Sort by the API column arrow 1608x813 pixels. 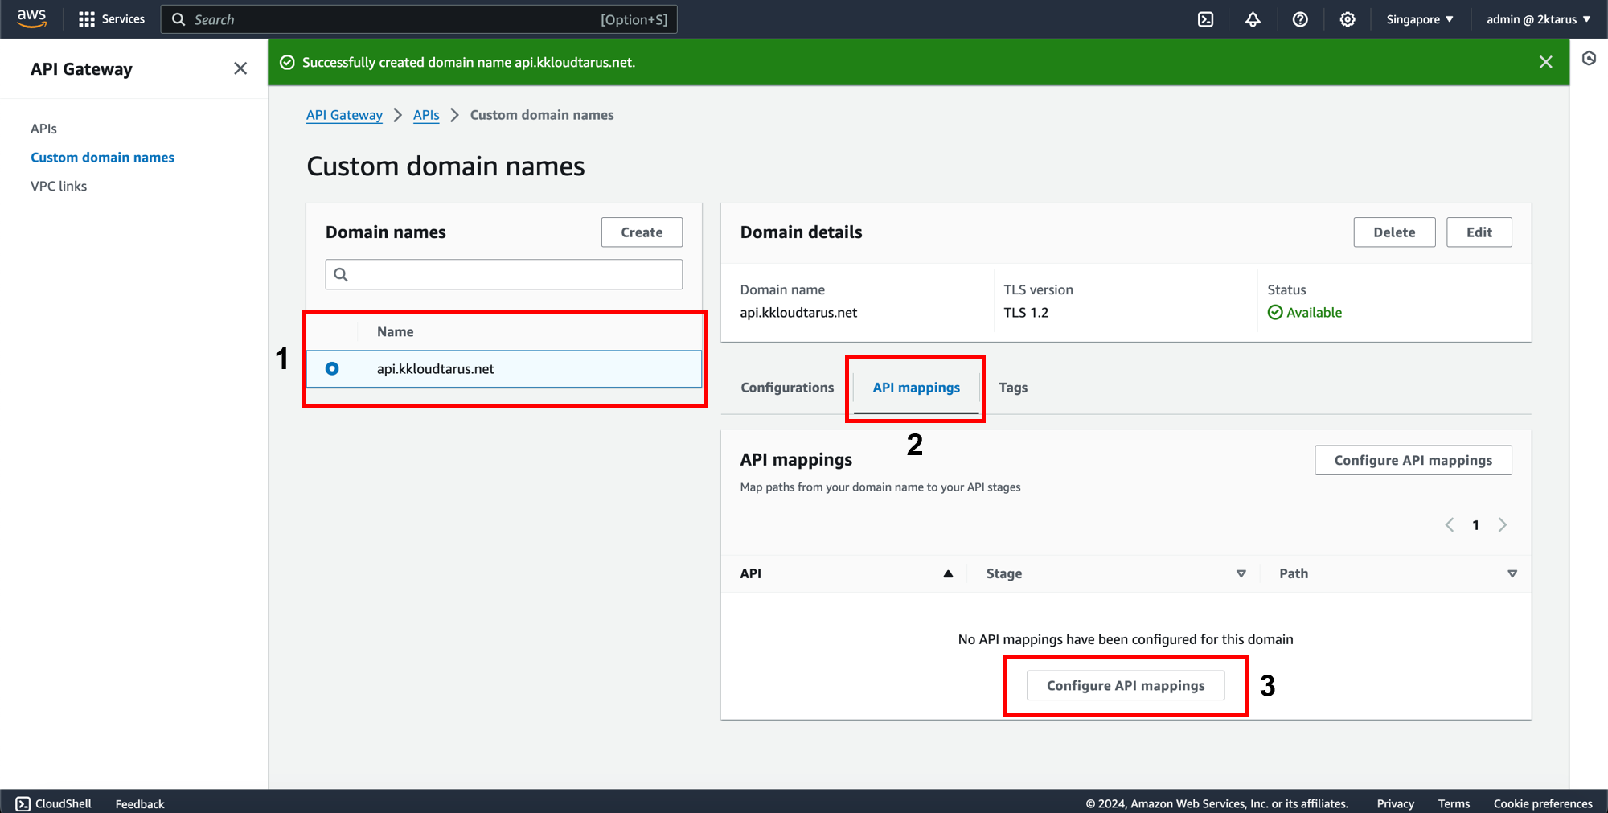(x=948, y=573)
